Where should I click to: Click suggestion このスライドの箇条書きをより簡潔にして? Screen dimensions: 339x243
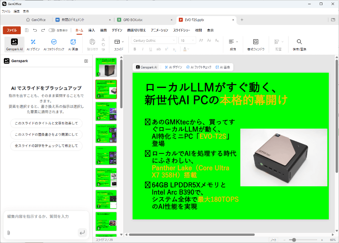pyautogui.click(x=46, y=134)
